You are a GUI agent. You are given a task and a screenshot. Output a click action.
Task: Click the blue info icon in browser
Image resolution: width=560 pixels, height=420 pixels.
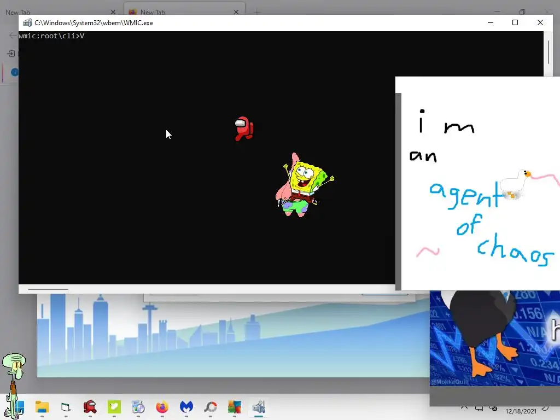point(14,72)
